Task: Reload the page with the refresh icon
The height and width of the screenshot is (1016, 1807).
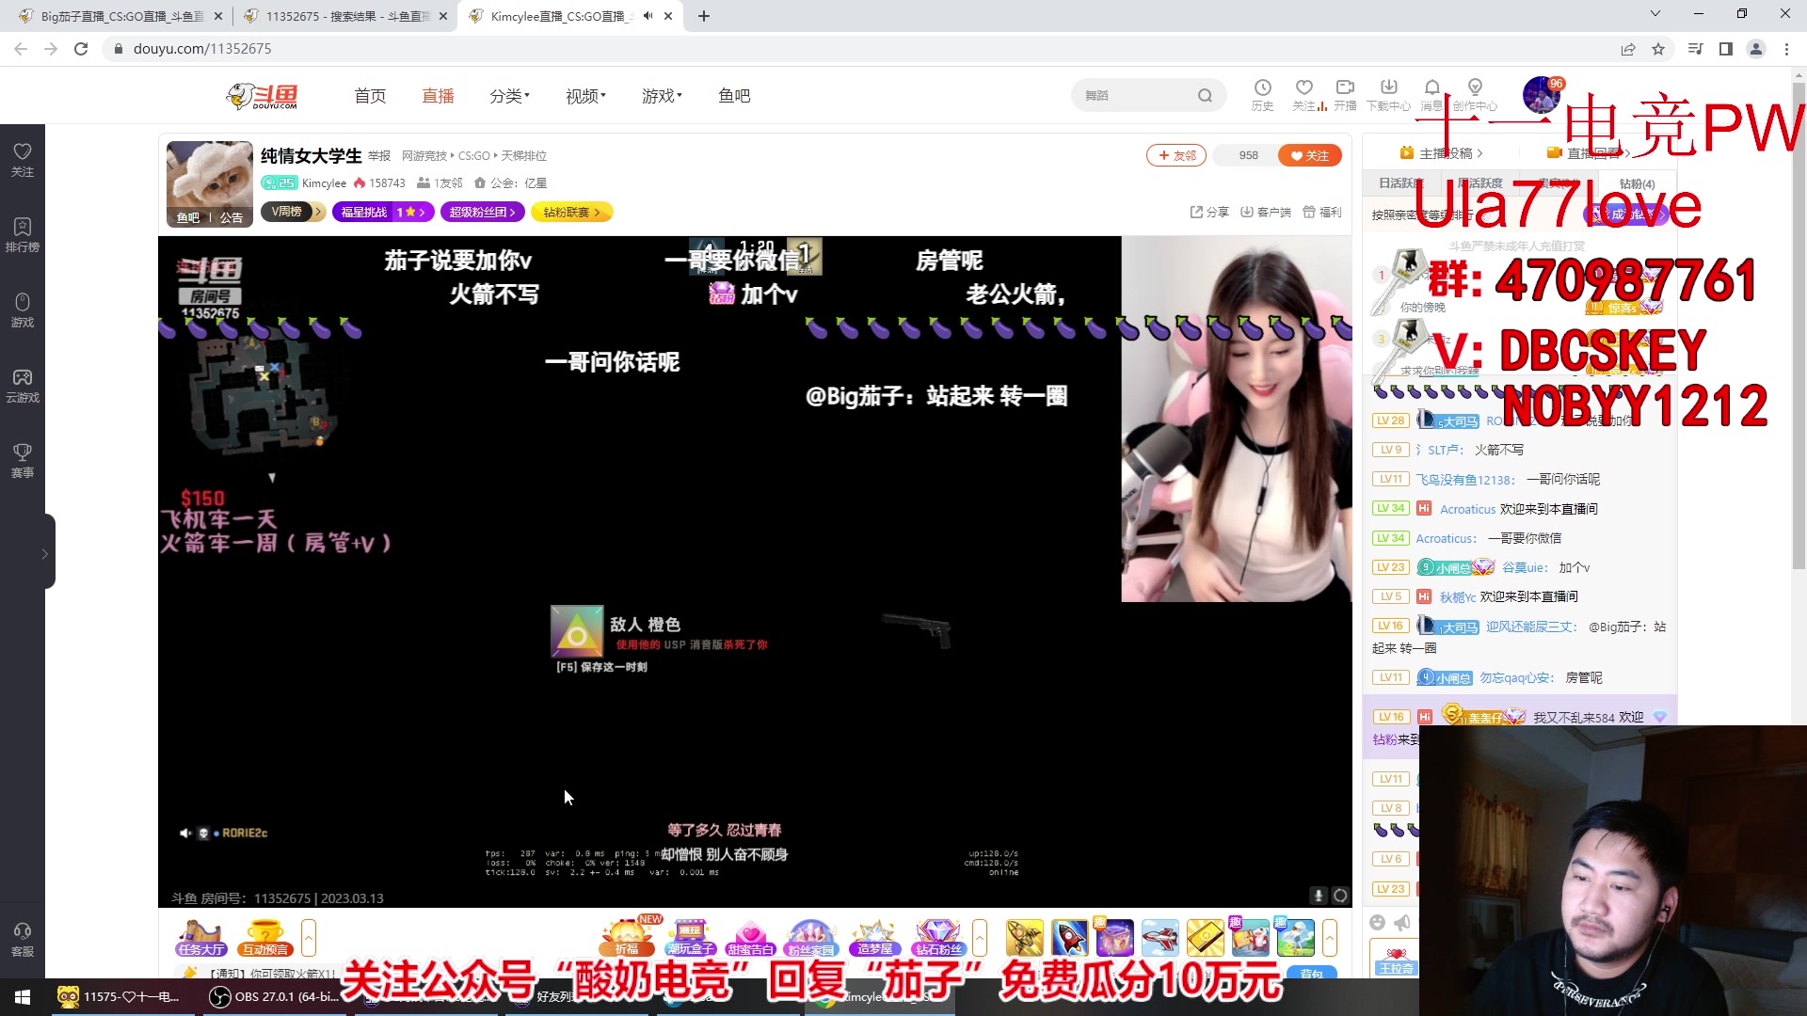Action: click(81, 49)
